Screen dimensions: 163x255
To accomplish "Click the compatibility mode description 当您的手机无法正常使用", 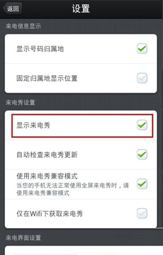I will coord(73,189).
